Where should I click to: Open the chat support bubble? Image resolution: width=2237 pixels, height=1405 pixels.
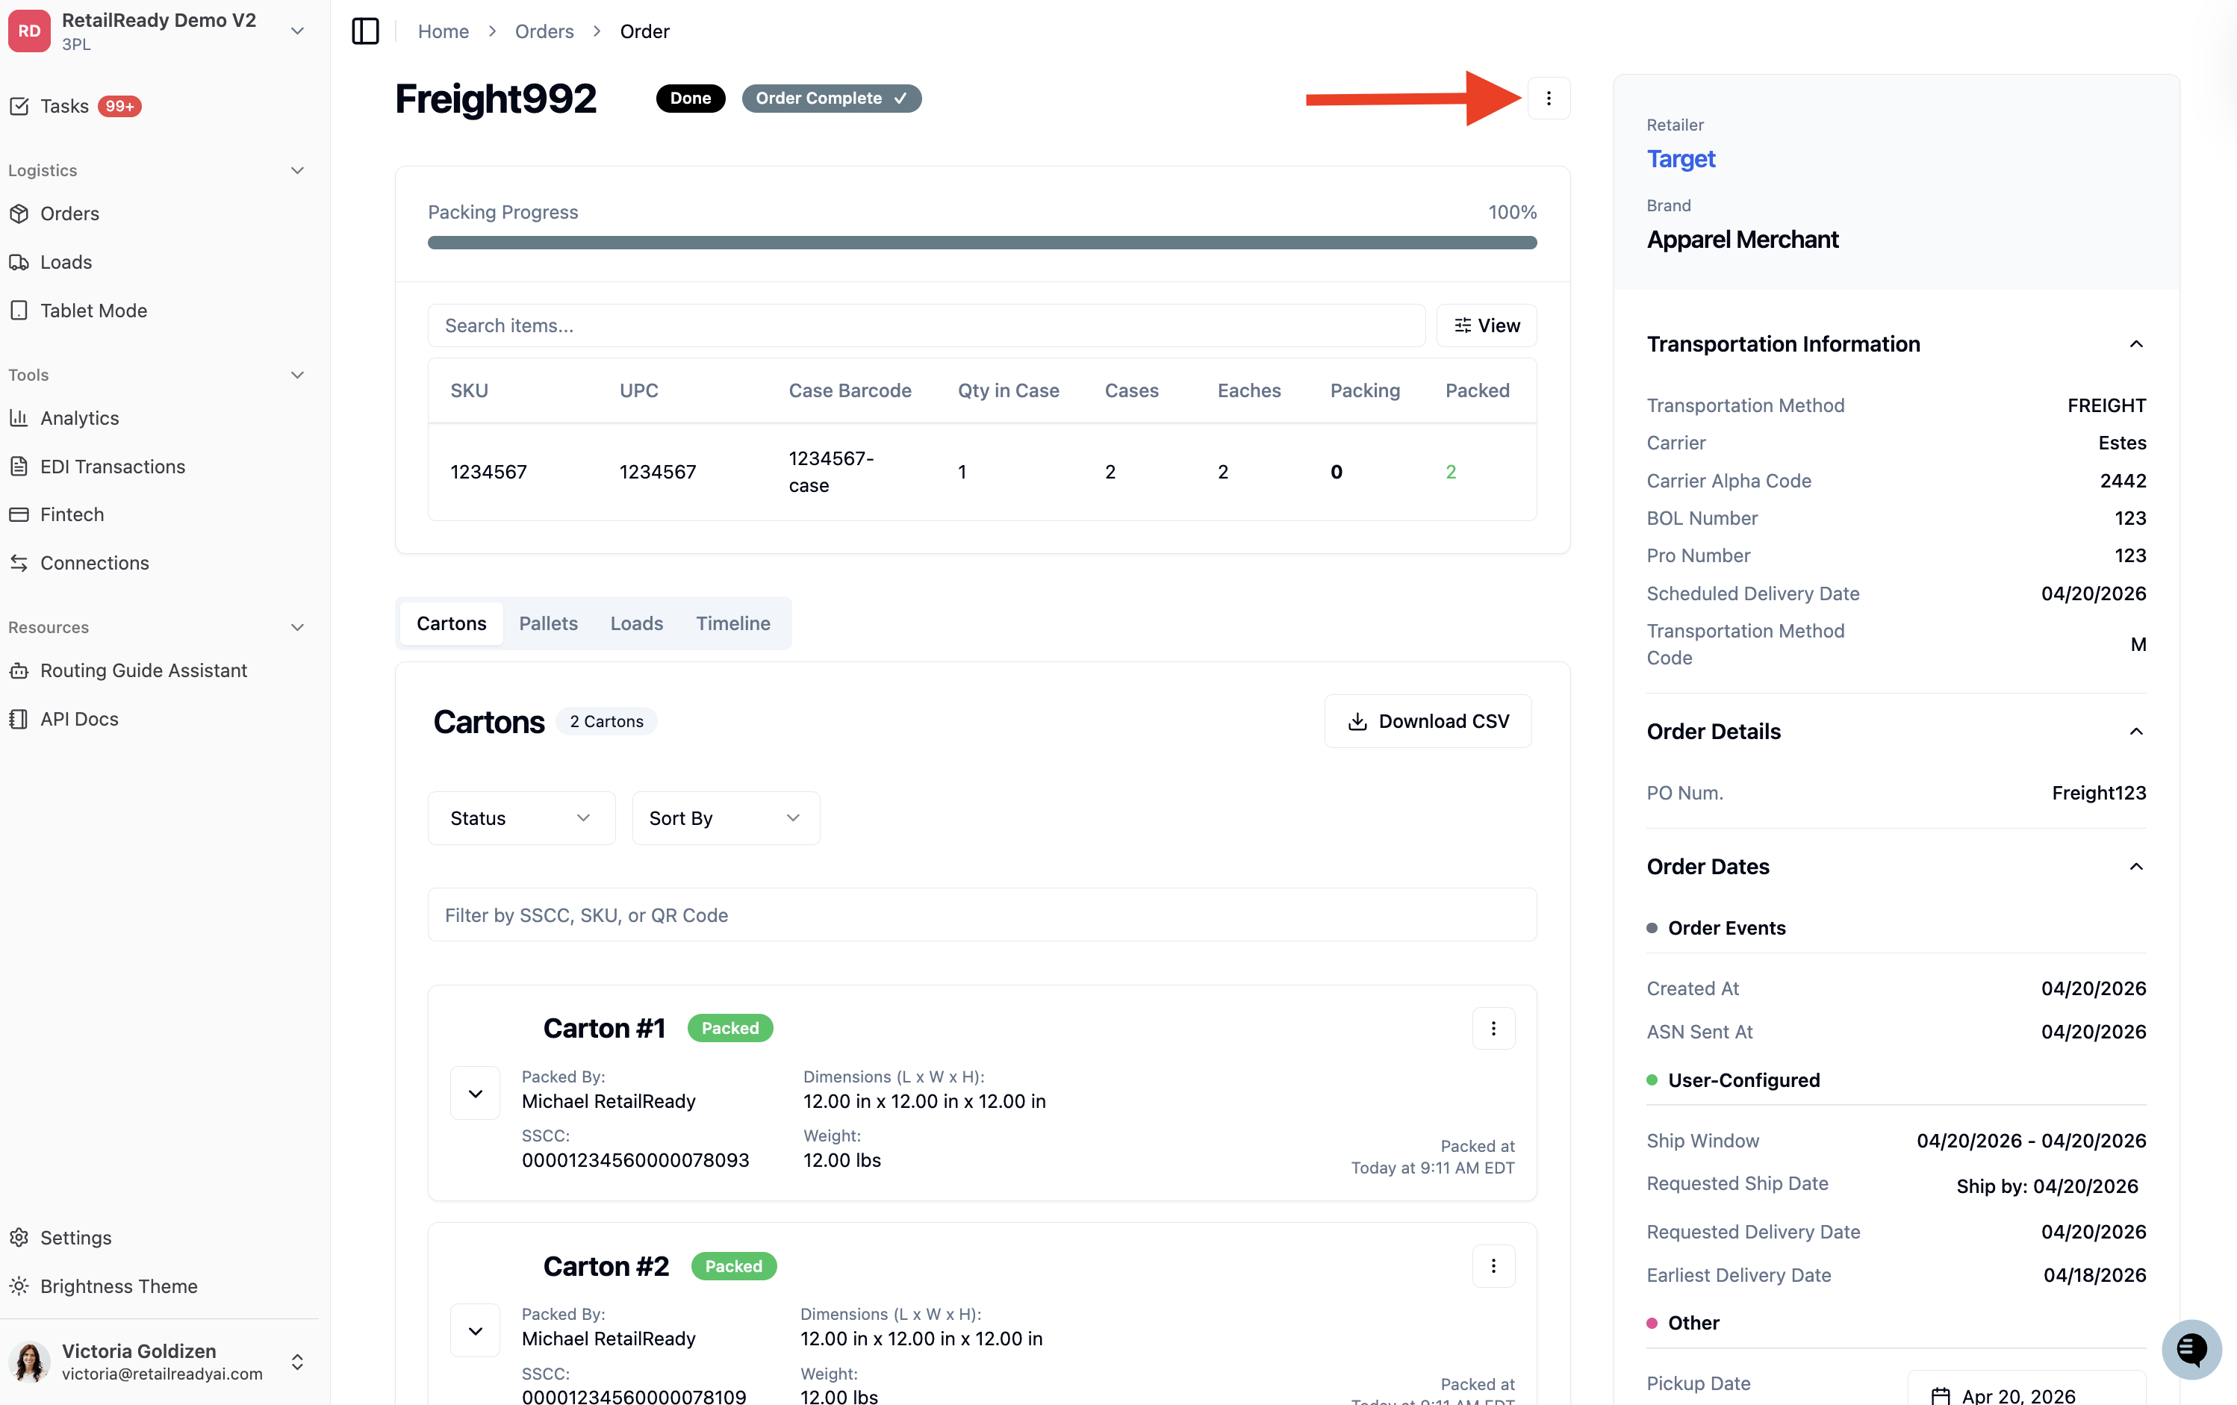click(x=2191, y=1348)
